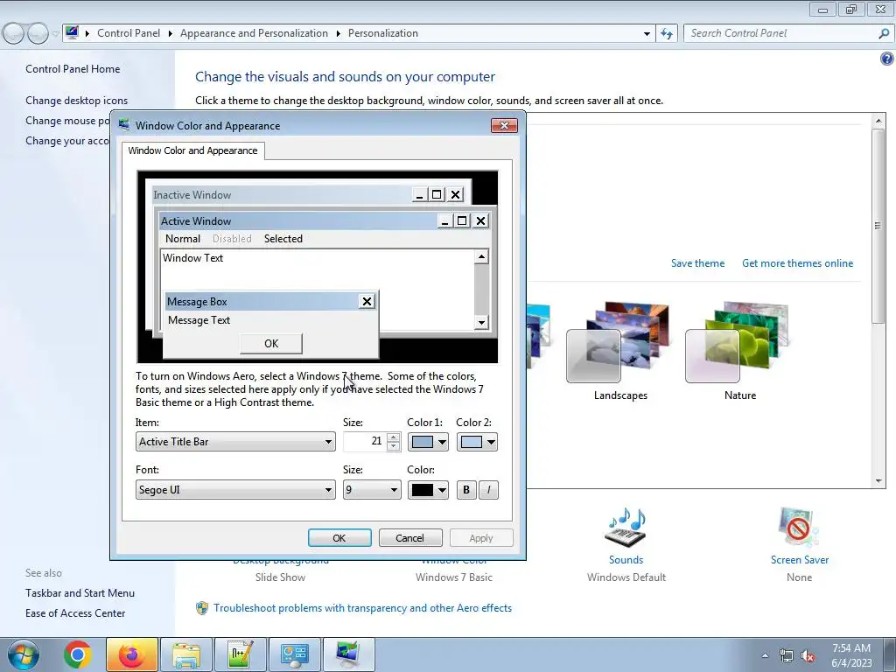Select the Nature theme
The height and width of the screenshot is (672, 896).
coord(739,351)
